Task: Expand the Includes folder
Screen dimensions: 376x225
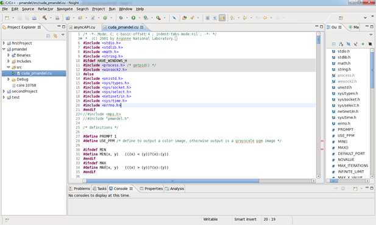Action: 9,61
